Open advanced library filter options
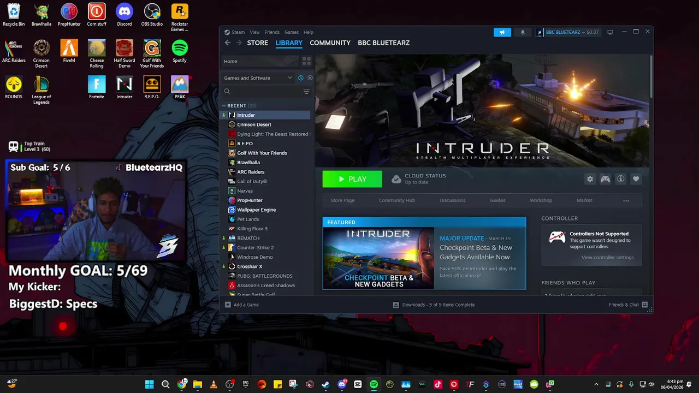The height and width of the screenshot is (393, 699). (x=306, y=92)
